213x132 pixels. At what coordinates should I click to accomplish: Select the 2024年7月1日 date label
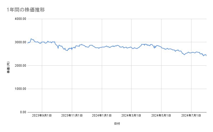pyautogui.click(x=191, y=116)
